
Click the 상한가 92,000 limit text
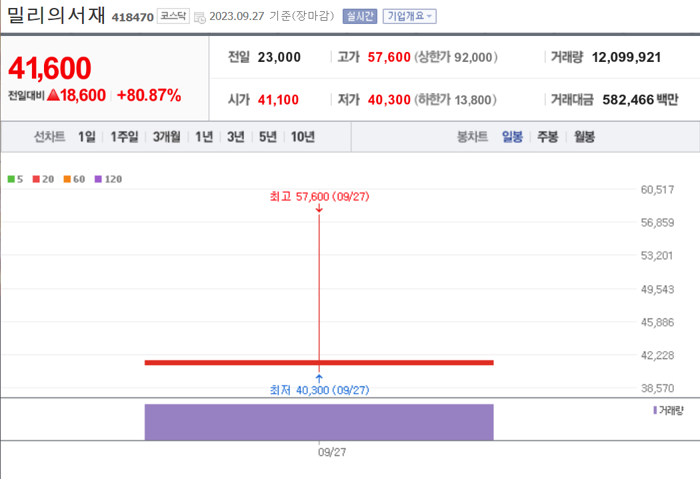click(x=456, y=57)
